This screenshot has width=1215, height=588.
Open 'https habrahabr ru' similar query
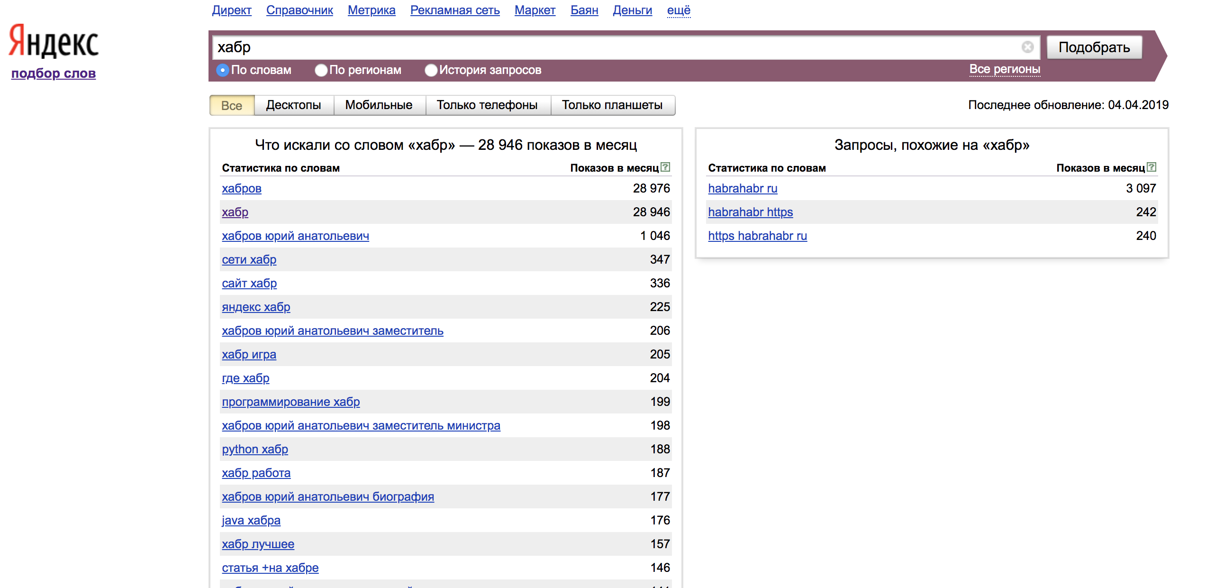pos(757,236)
